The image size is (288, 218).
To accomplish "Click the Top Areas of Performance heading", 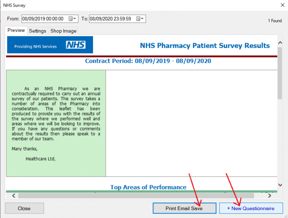I will tap(148, 187).
